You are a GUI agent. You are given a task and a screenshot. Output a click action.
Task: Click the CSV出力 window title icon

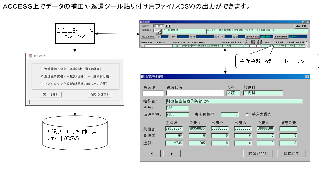tap(30, 56)
